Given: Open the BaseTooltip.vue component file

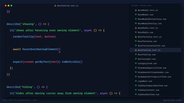Looking at the screenshot, I should tap(147, 55).
